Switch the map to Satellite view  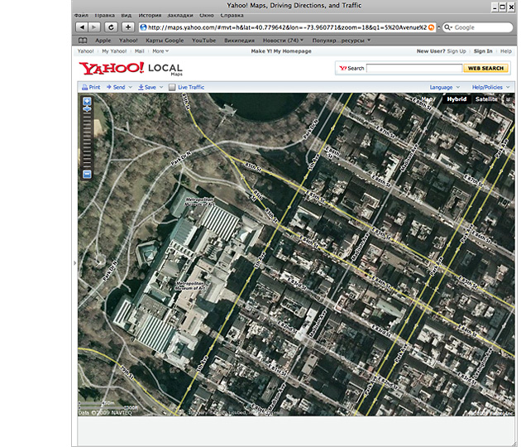[486, 99]
